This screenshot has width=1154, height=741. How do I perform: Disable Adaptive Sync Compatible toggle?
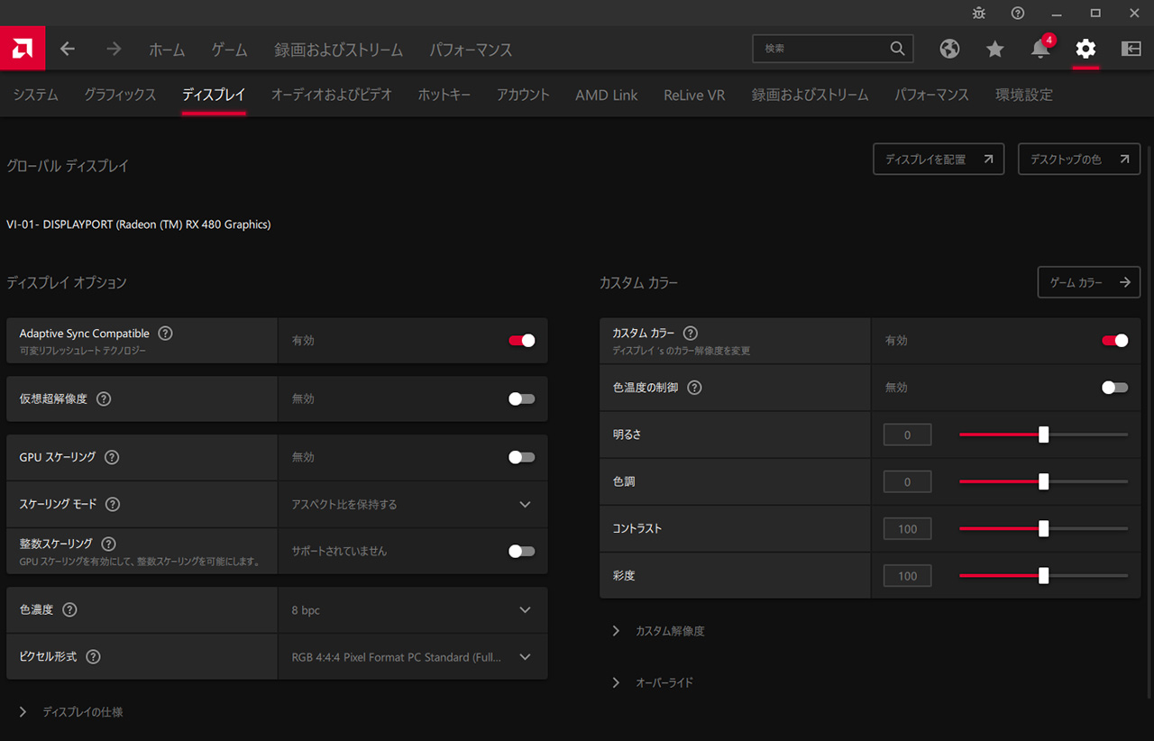pos(522,341)
